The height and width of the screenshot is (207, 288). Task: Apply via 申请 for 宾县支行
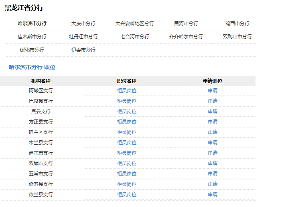[x=213, y=111]
